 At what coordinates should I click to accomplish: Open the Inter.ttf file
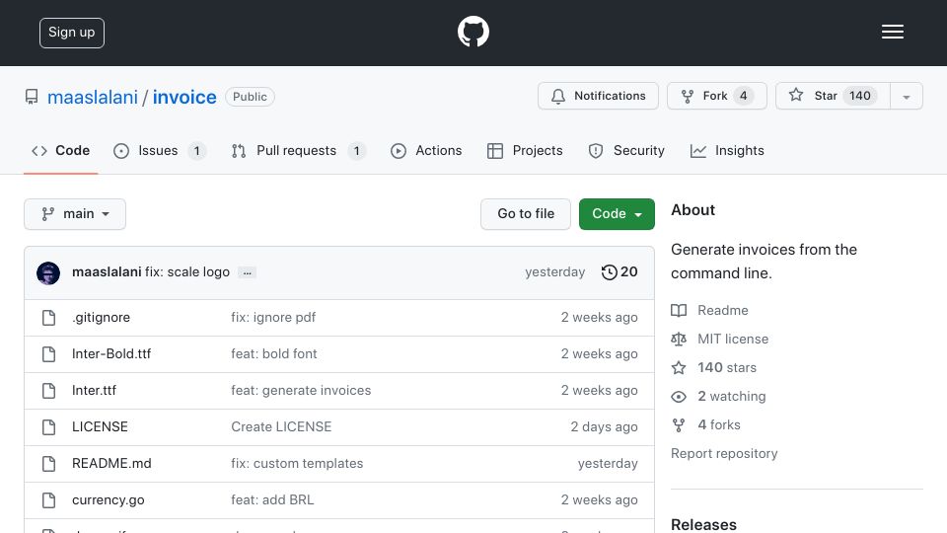click(94, 391)
